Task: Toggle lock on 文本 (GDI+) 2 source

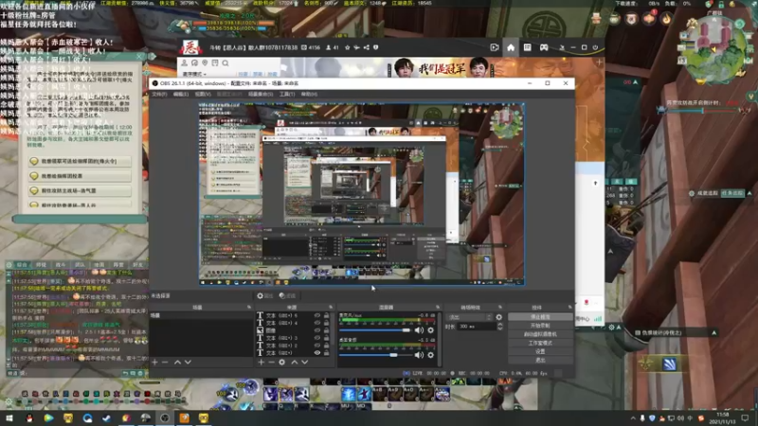Action: pyautogui.click(x=326, y=346)
